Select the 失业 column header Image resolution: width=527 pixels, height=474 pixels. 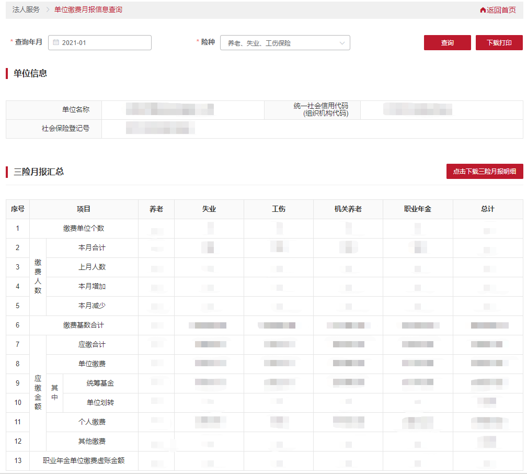coord(209,209)
